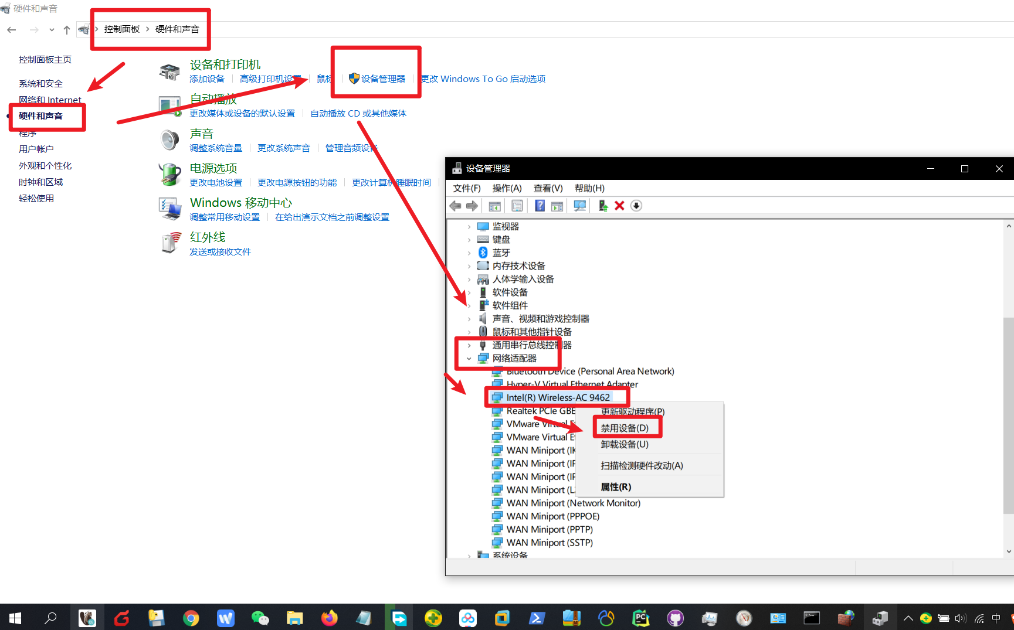Open the PowerShell taskbar icon
Image resolution: width=1014 pixels, height=630 pixels.
pos(537,618)
